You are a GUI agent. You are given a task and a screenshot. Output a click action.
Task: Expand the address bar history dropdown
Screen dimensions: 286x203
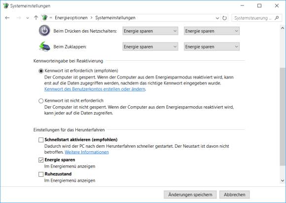click(217, 18)
